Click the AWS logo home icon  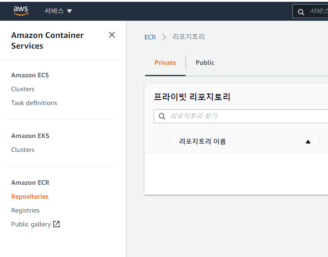[21, 11]
